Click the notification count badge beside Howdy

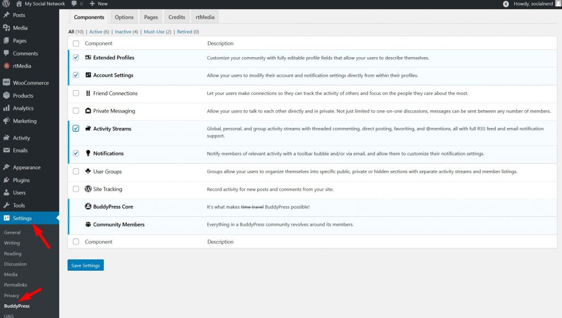[x=505, y=4]
